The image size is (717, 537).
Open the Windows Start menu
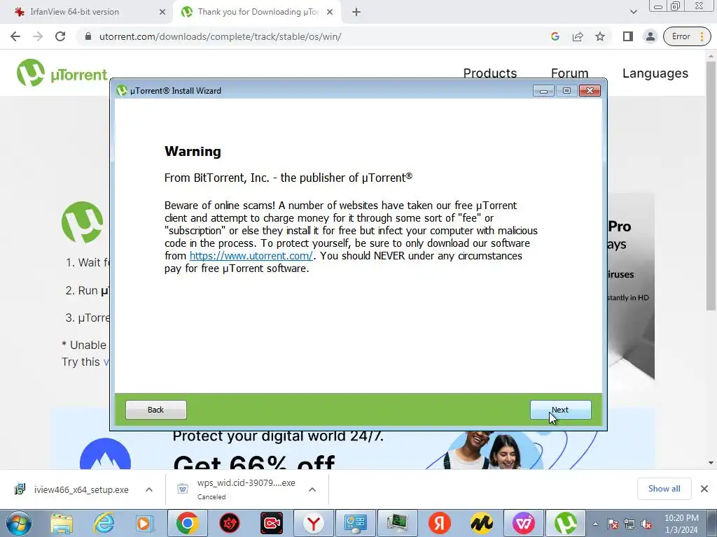(x=18, y=523)
